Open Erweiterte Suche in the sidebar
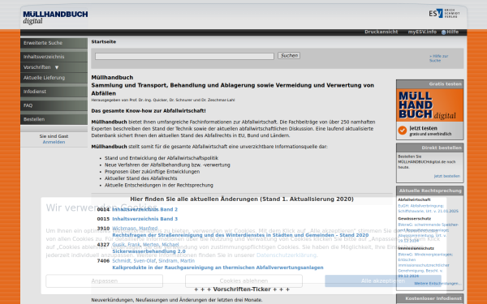The height and width of the screenshot is (304, 487). point(54,43)
